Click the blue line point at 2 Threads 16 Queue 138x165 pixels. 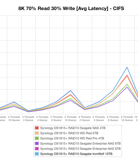14,102
